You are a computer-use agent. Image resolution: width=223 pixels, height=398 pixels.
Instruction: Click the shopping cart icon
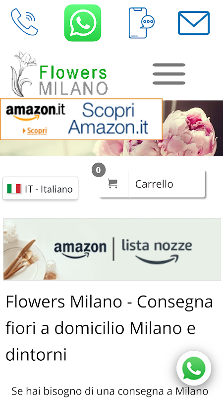tap(113, 184)
